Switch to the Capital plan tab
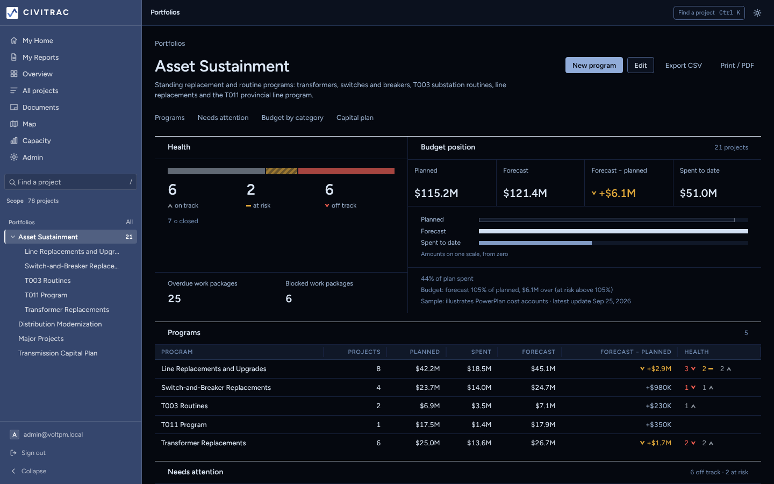The width and height of the screenshot is (774, 484). (355, 118)
